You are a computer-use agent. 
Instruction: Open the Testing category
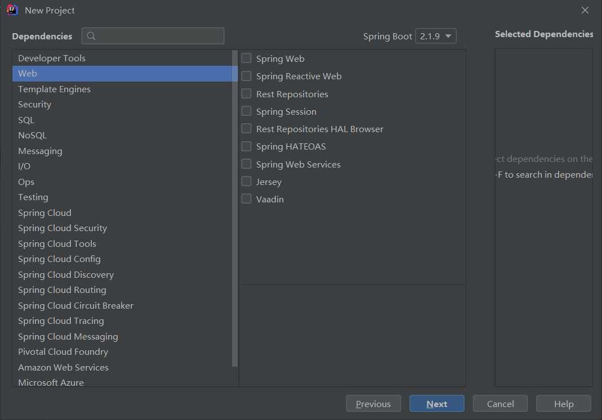pyautogui.click(x=122, y=197)
